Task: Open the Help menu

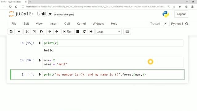Action: click(x=114, y=24)
